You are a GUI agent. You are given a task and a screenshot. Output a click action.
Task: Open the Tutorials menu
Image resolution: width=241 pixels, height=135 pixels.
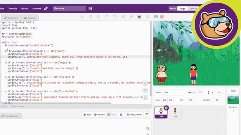(x=12, y=9)
